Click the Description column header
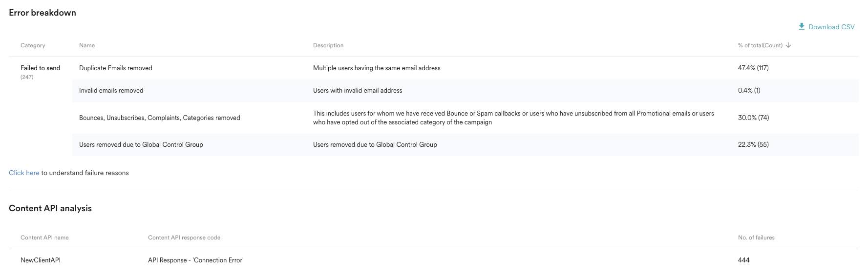 [328, 45]
